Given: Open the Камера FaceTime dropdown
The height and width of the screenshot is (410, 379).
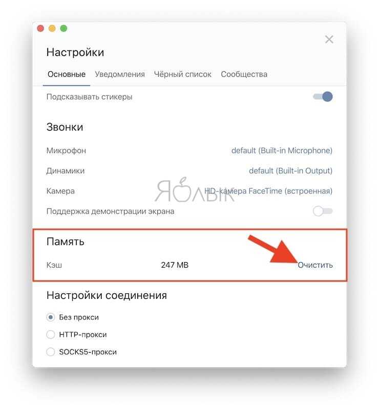Looking at the screenshot, I should click(x=268, y=191).
